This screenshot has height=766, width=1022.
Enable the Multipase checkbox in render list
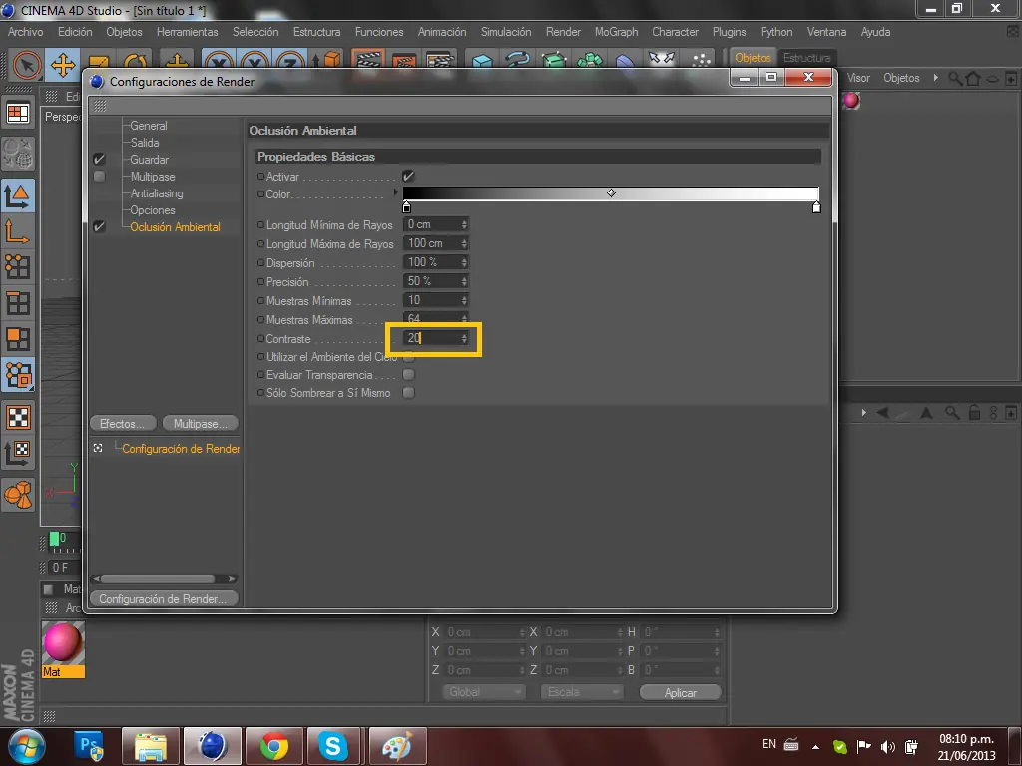click(x=99, y=176)
